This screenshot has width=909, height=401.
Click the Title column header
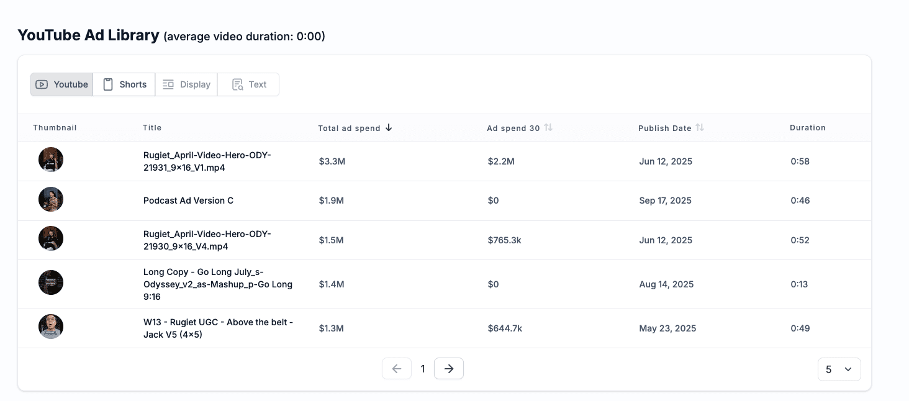click(x=152, y=128)
